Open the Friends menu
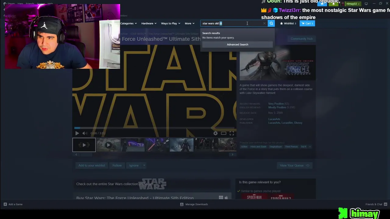Viewport: 390px width, 219px height. point(30,4)
